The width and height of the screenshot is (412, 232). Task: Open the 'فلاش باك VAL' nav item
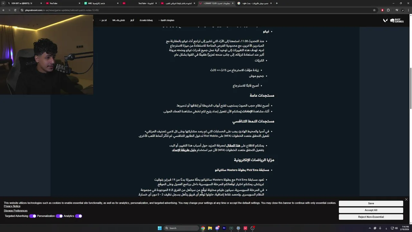118,20
